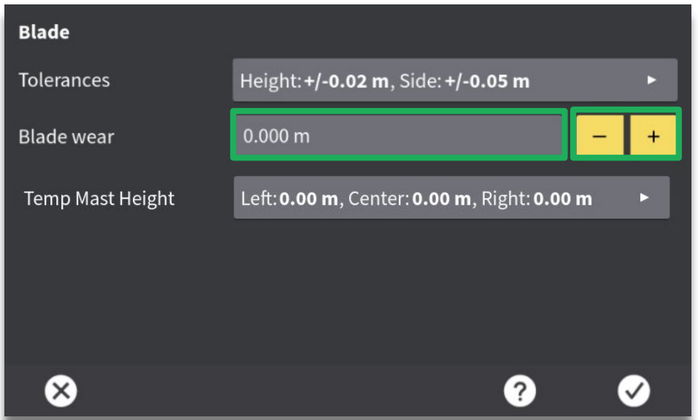The width and height of the screenshot is (698, 420).
Task: Click the Blade wear value field
Action: point(399,136)
